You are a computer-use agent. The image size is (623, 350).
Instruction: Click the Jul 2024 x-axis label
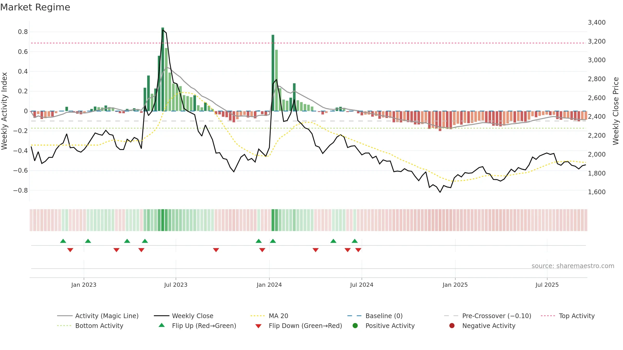point(362,285)
